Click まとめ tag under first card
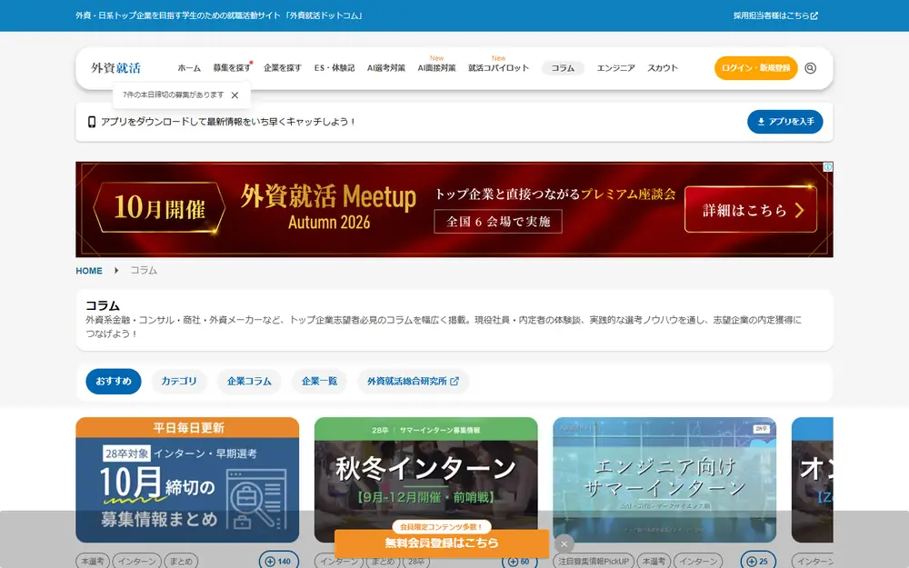This screenshot has height=568, width=909. (x=182, y=561)
